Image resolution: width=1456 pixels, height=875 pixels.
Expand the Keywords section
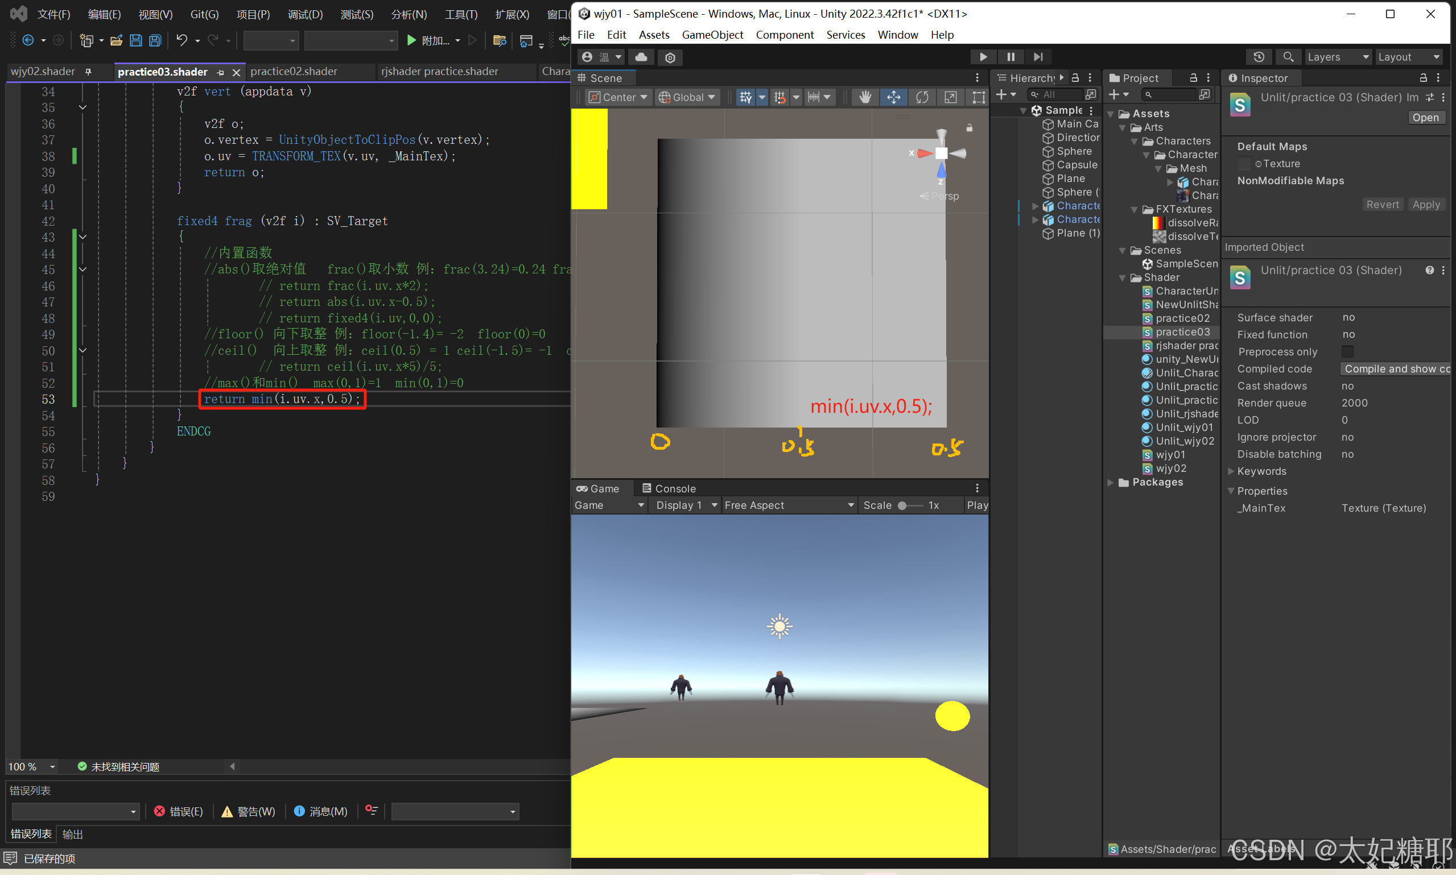click(1231, 471)
